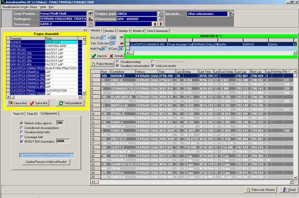Click Pulisci tutti i Monitor button
Screen dimensions: 299x198
click(261, 190)
